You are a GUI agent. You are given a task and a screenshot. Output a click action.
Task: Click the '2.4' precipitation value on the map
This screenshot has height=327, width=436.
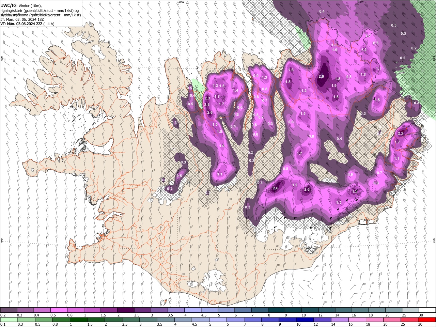click(207, 105)
